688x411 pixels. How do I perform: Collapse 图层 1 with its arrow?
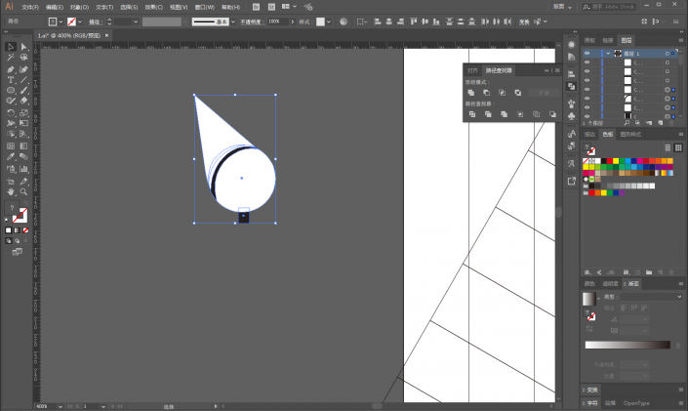pos(608,53)
